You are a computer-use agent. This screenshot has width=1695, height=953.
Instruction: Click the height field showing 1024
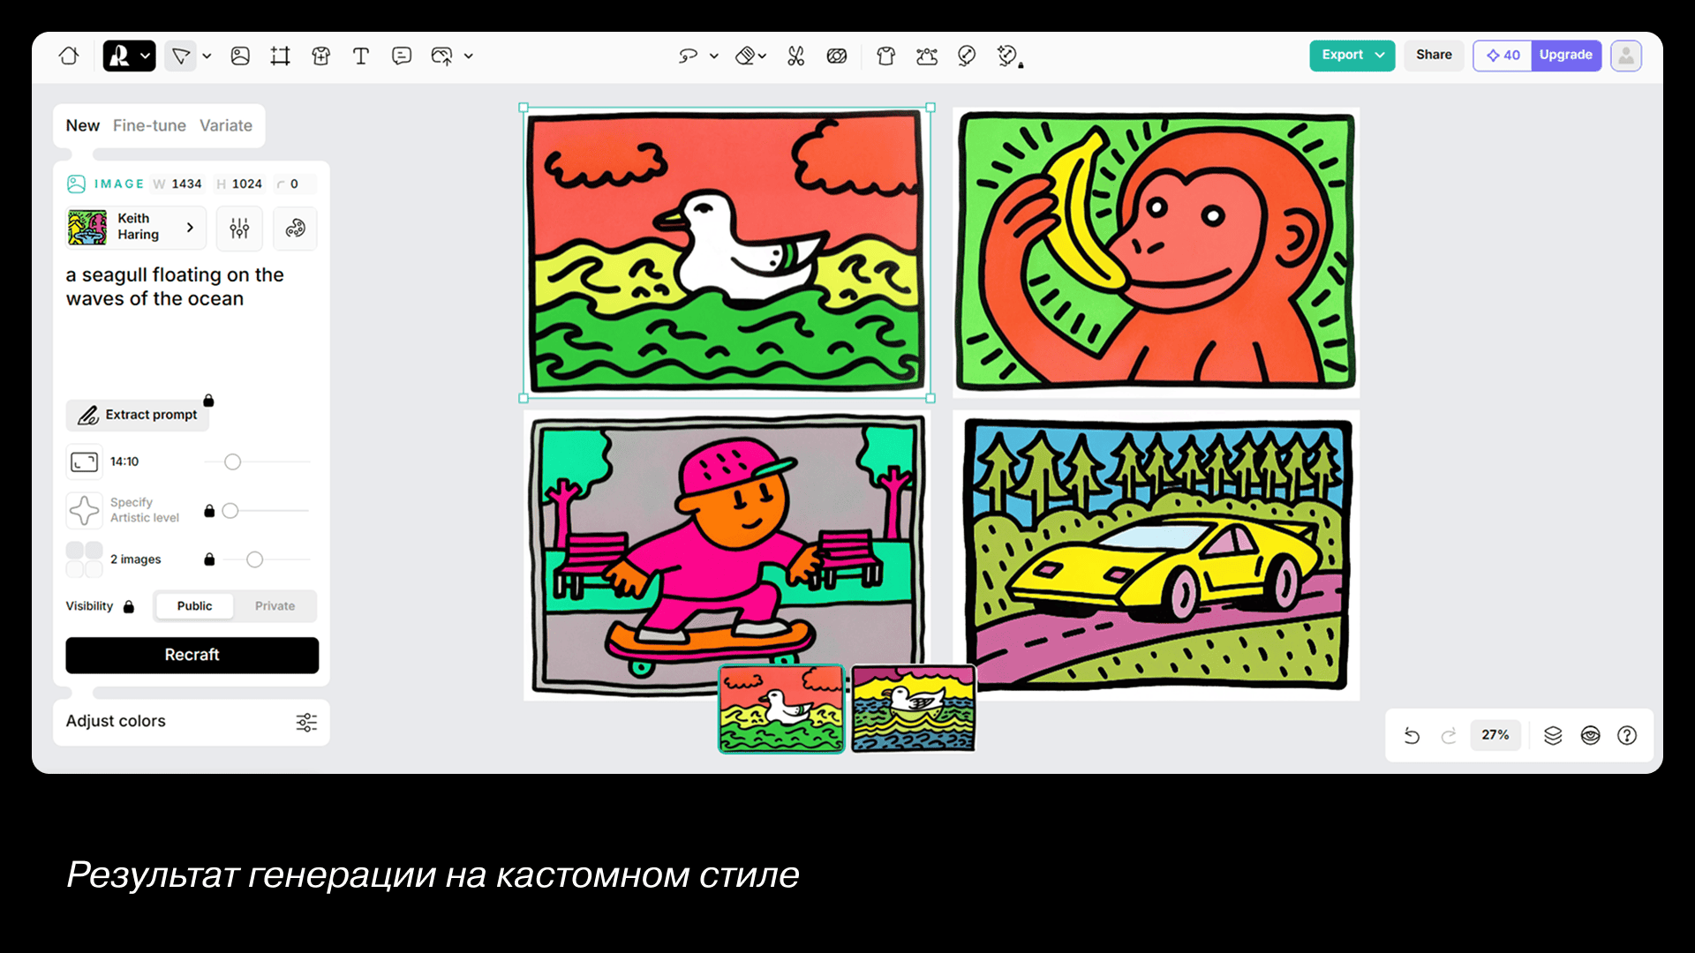click(240, 184)
